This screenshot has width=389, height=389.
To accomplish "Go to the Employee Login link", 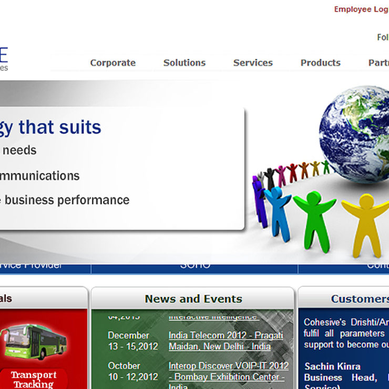I will click(361, 9).
